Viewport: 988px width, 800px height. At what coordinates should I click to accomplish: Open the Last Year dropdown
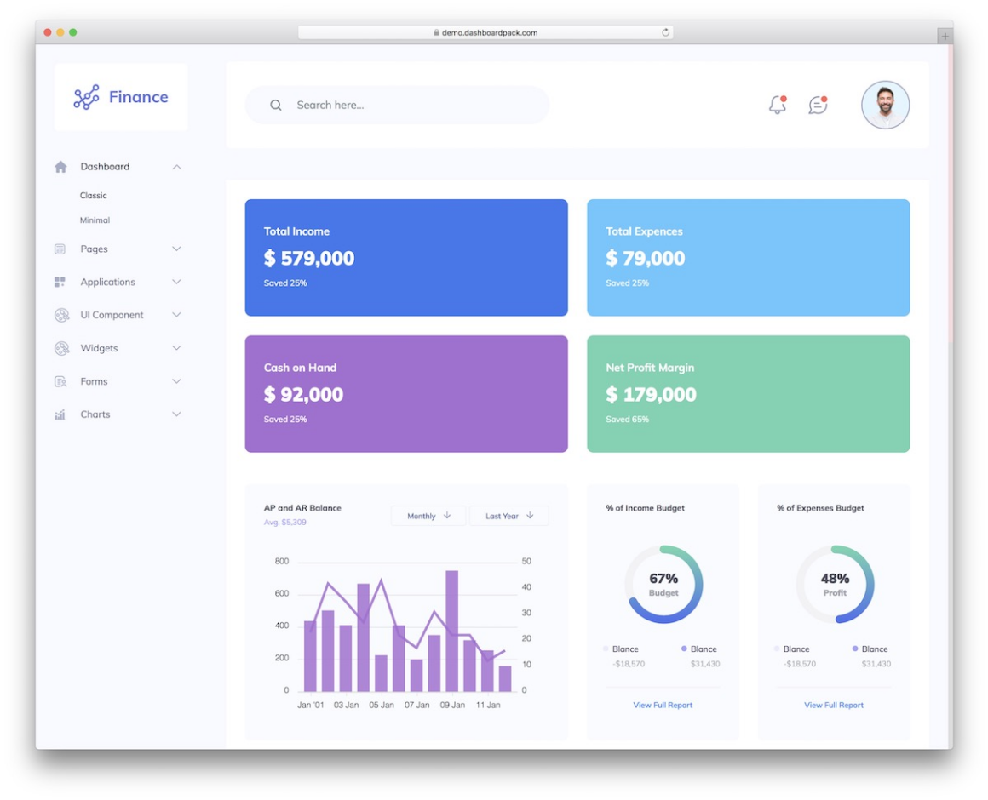pyautogui.click(x=508, y=515)
